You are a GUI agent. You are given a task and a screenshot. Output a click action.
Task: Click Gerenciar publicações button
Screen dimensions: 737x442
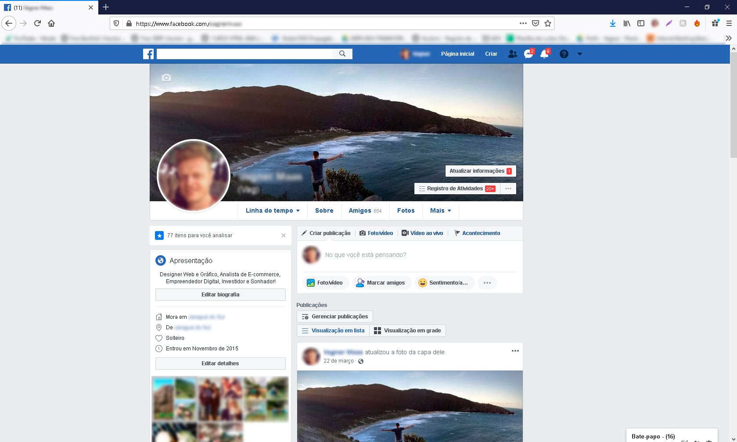(335, 317)
